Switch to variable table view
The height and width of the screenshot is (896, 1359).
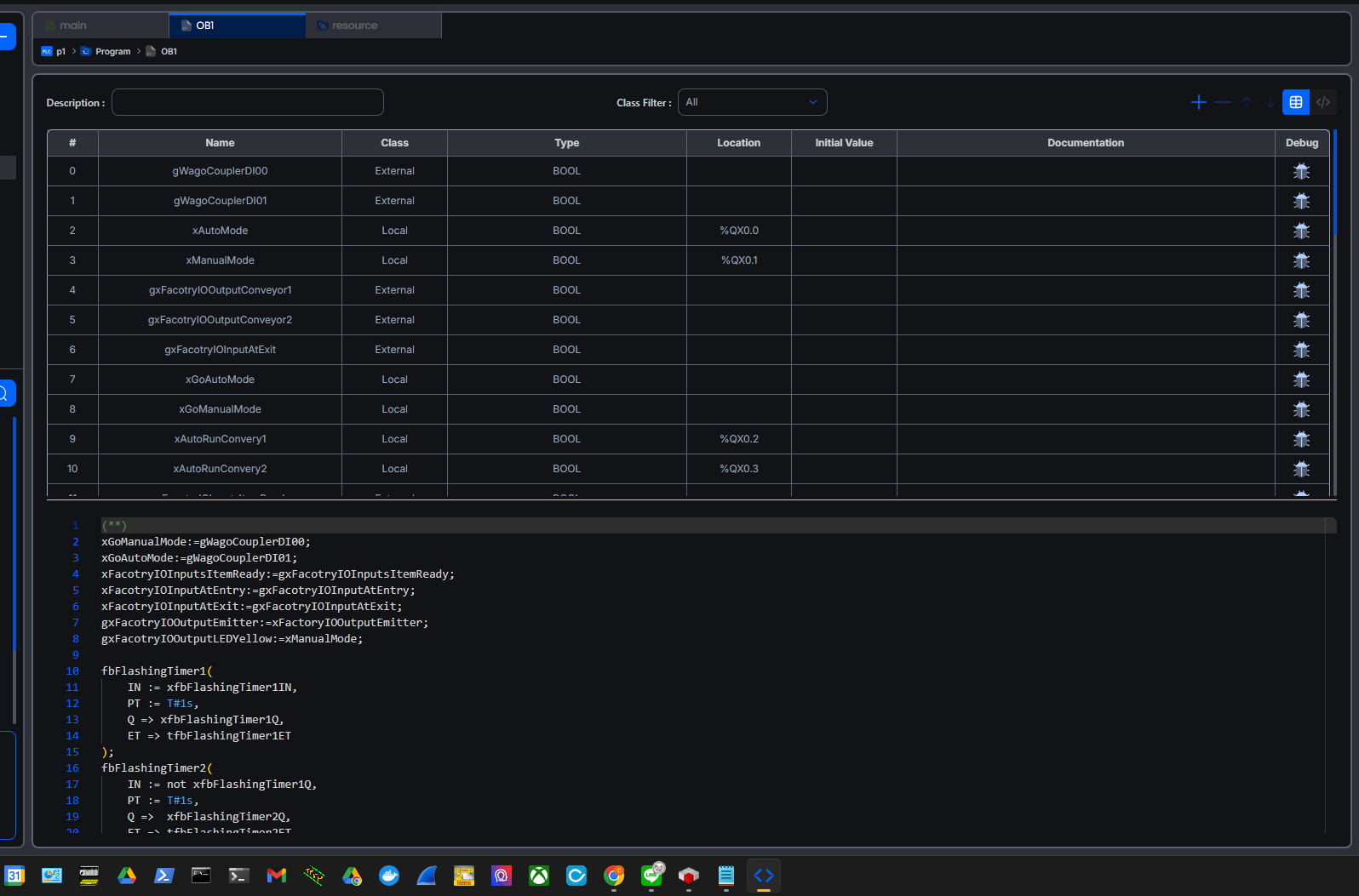click(x=1296, y=103)
